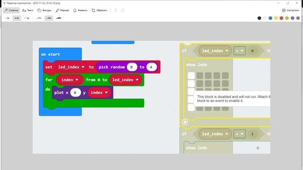
Task: Open led_index dropdown in for block
Action: [x=125, y=80]
